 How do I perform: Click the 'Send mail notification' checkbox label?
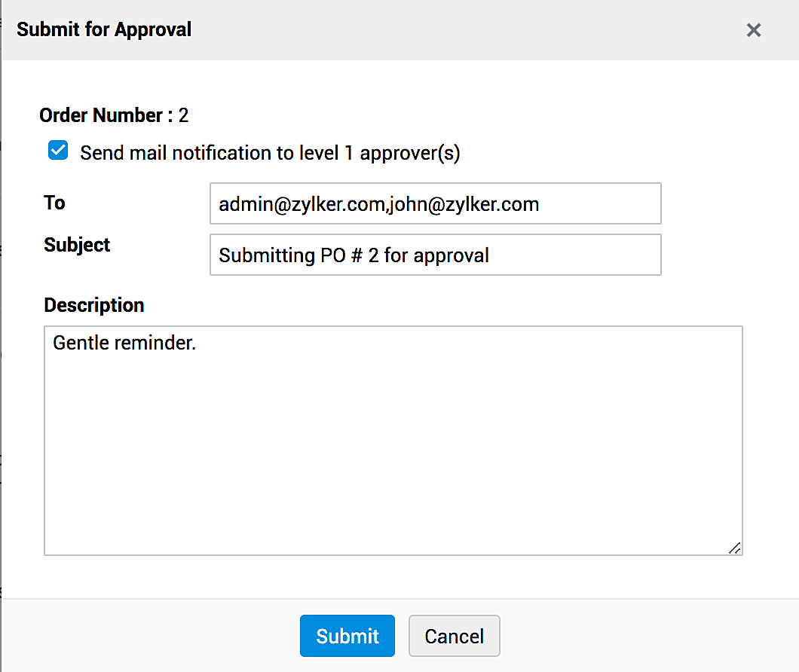click(x=270, y=153)
